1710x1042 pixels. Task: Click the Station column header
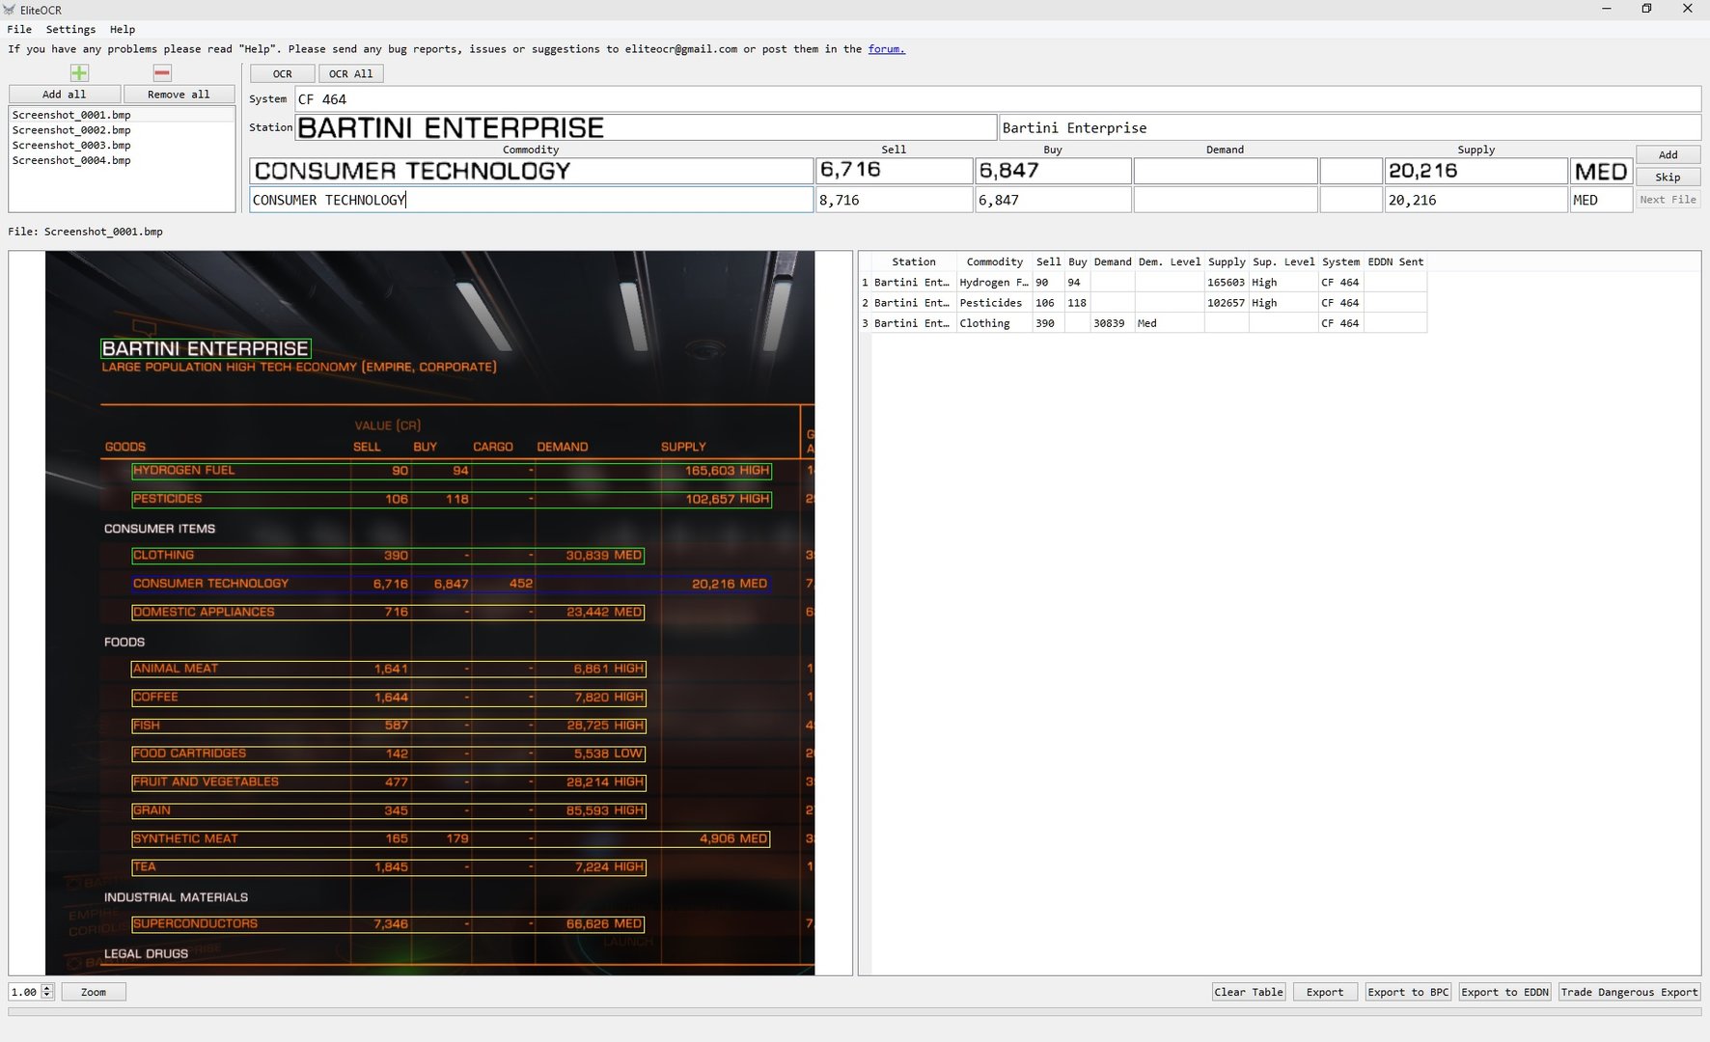click(x=914, y=261)
